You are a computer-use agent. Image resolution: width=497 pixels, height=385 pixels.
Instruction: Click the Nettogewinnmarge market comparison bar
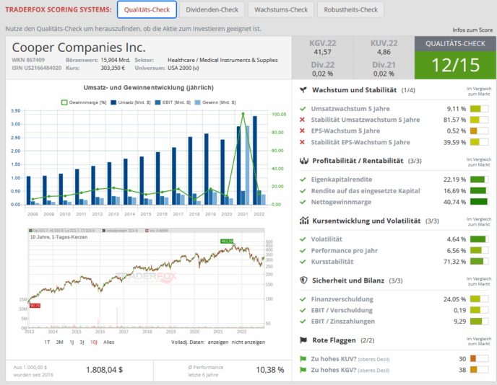coord(478,203)
